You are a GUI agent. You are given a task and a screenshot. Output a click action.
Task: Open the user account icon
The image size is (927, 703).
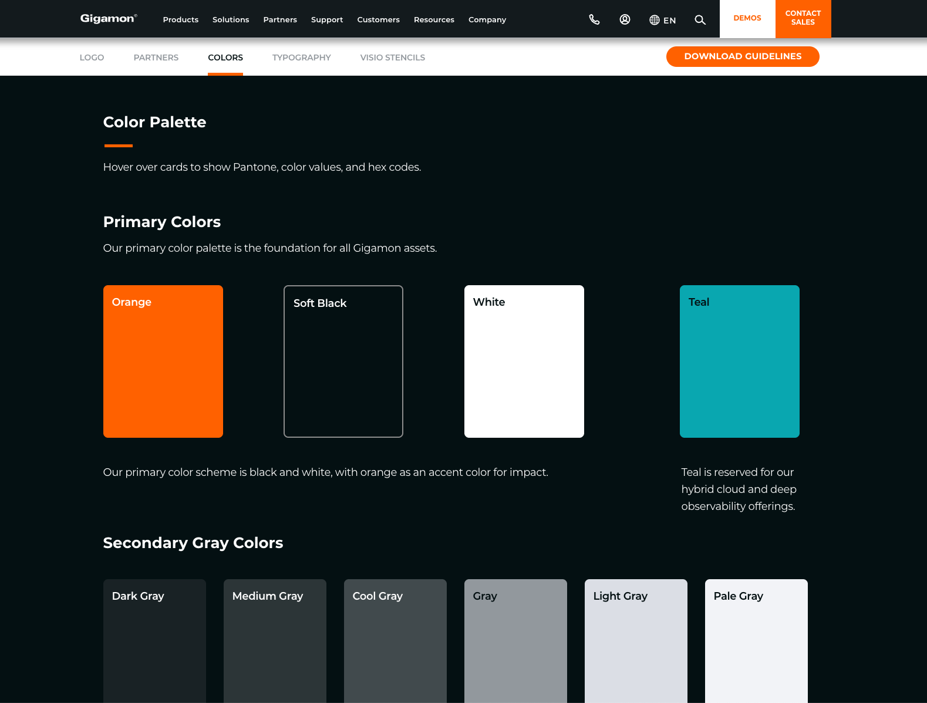[625, 19]
